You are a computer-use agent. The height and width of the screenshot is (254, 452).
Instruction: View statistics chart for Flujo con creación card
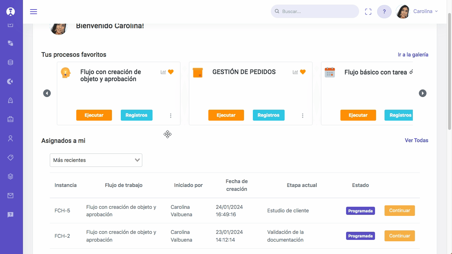pyautogui.click(x=163, y=72)
